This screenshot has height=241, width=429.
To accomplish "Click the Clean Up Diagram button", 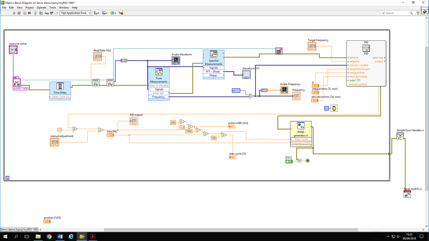I will 121,13.
